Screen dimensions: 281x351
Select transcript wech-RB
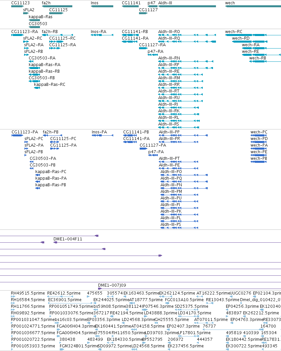point(265,61)
